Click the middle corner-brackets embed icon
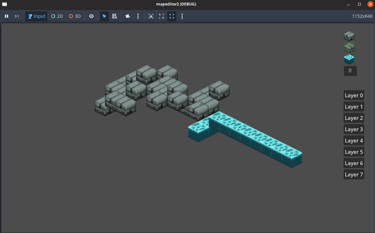The image size is (375, 233). (161, 16)
